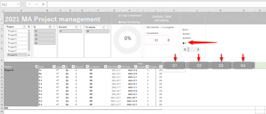Toggle multi-select in Q slicer
This screenshot has width=266, height=114.
point(50,27)
